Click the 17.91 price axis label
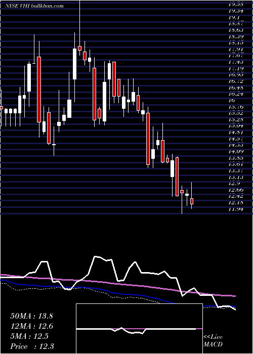Image resolution: width=253 pixels, height=354 pixels. 236,49
